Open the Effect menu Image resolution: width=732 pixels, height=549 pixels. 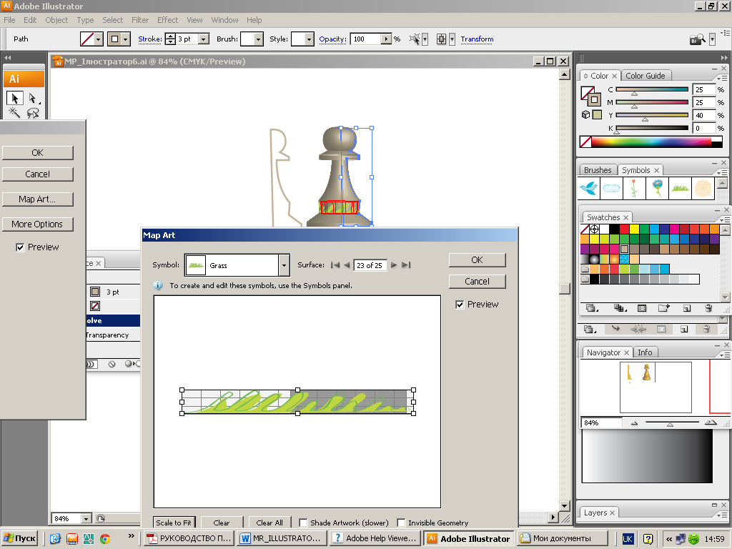(x=167, y=20)
